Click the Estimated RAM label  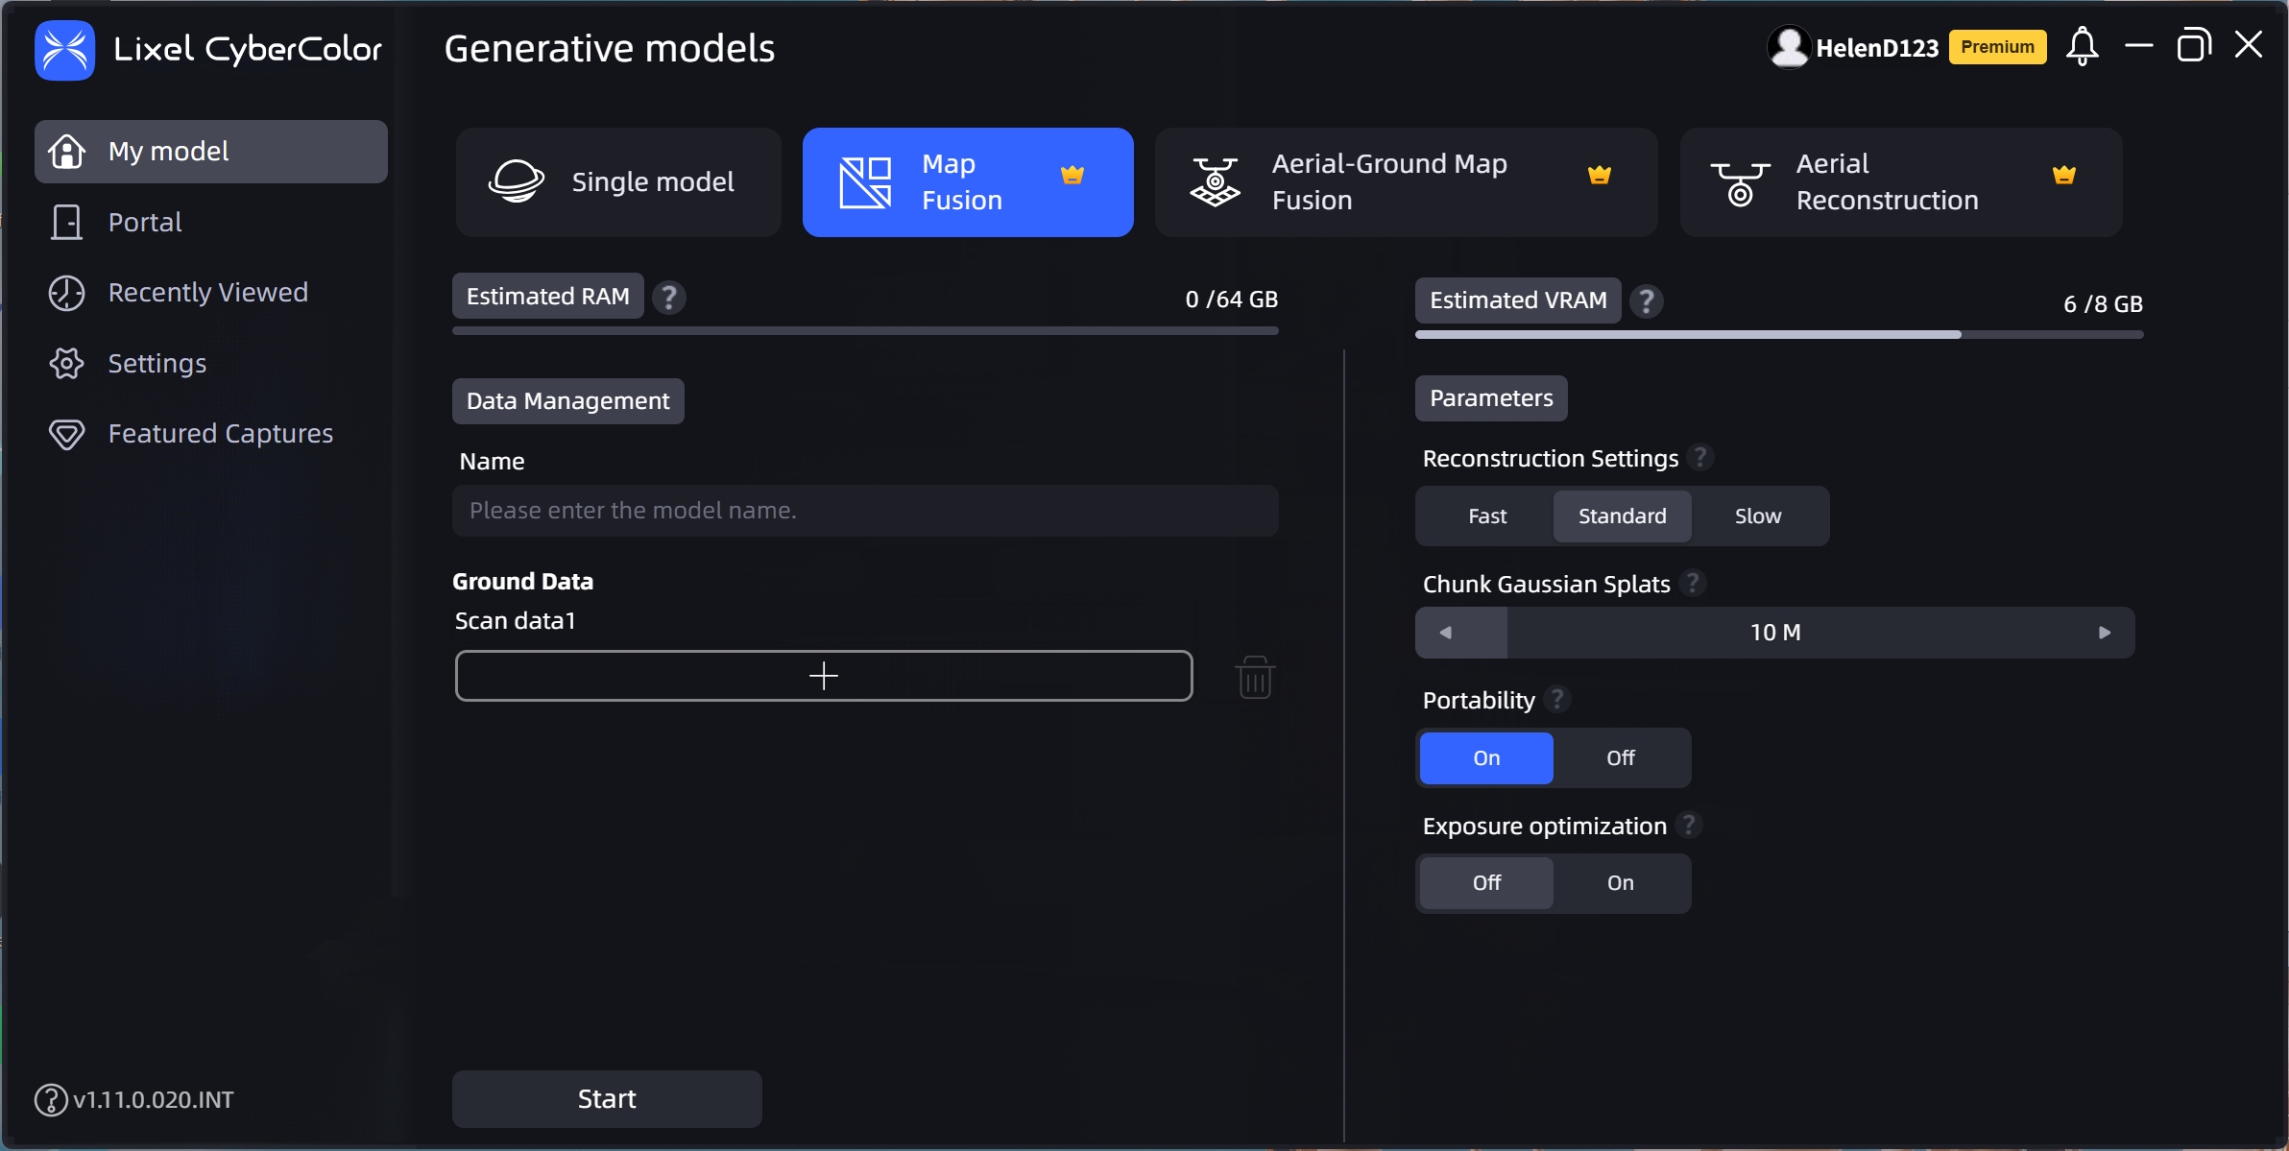coord(548,297)
